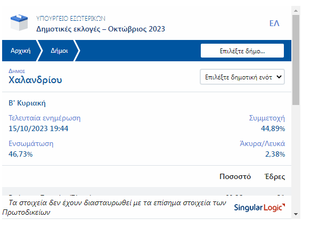The height and width of the screenshot is (235, 335).
Task: Click the Δημοτικές εκλογές – Οκτώβριος 2023 title
Action: pos(100,28)
